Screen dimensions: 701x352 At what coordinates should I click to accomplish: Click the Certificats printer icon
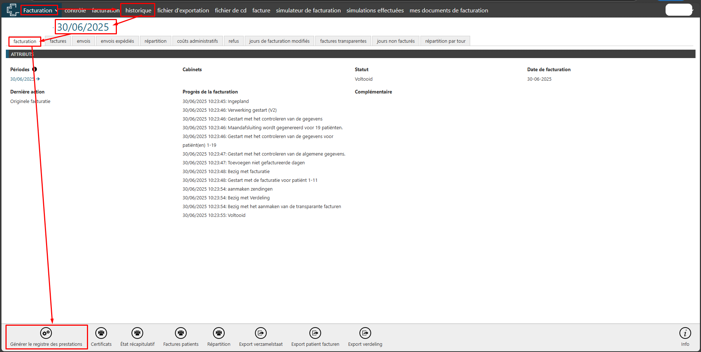point(101,333)
